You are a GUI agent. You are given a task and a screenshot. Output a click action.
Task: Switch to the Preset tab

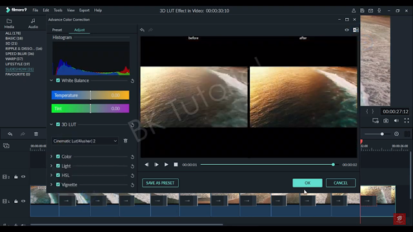[x=57, y=30]
